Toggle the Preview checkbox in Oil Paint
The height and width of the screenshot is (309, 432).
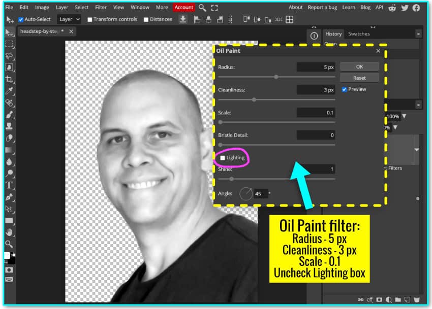344,89
